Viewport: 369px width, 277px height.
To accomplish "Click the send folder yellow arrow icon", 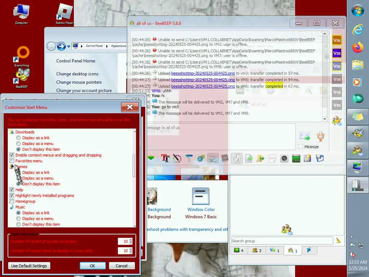I will point(261,158).
